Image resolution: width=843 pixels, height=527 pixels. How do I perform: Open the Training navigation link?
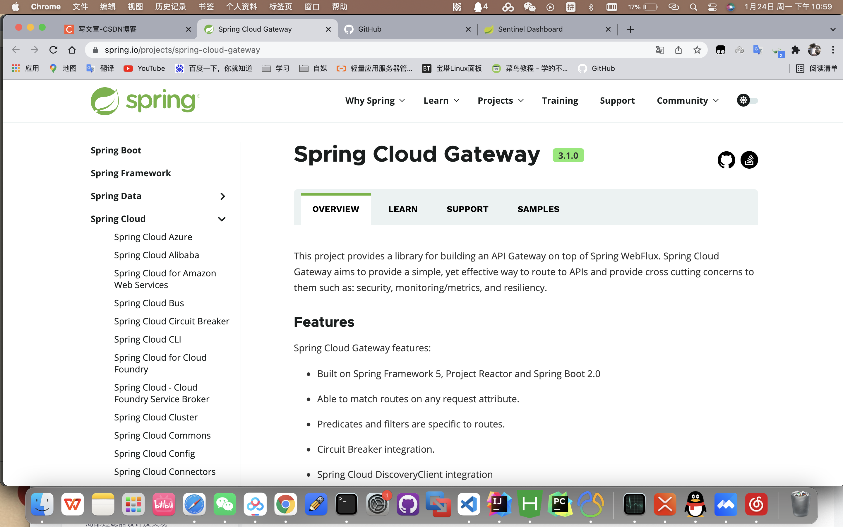[x=560, y=100]
